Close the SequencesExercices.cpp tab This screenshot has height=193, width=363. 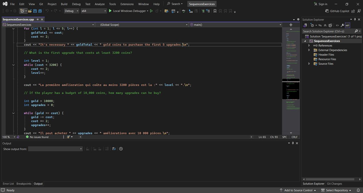pyautogui.click(x=42, y=19)
